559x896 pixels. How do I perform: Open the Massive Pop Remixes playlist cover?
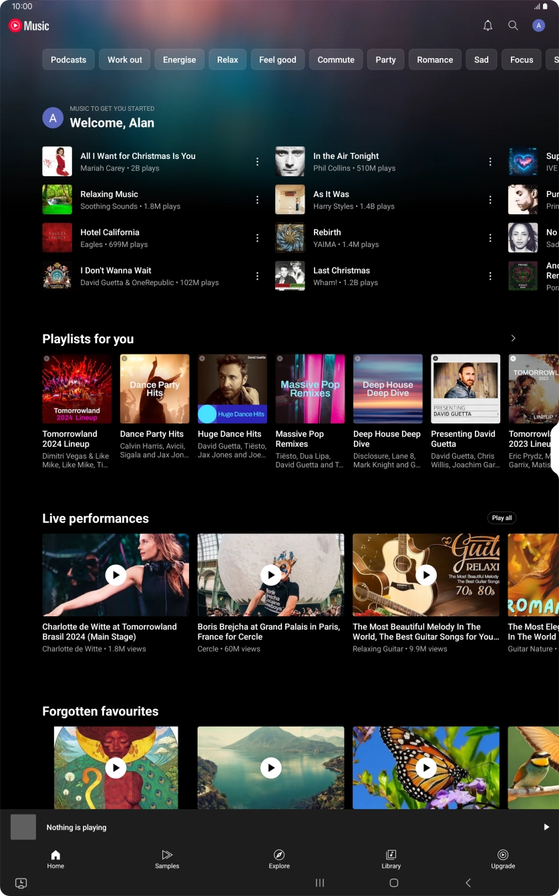point(310,389)
